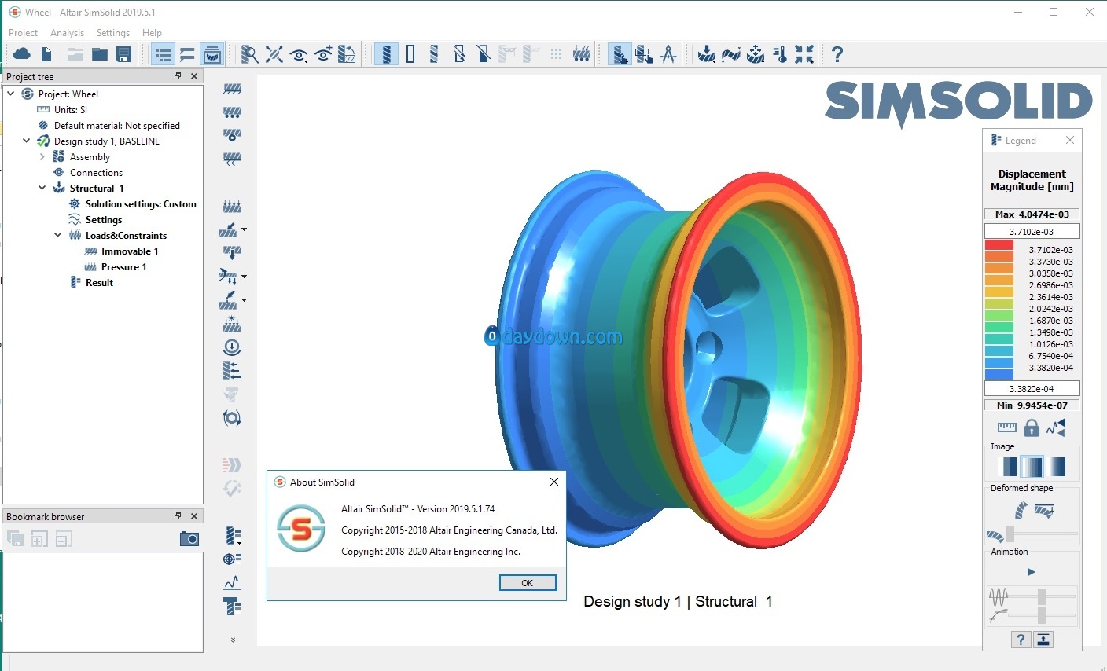This screenshot has width=1107, height=671.
Task: Click the cloud icon in main toolbar
Action: coord(21,54)
